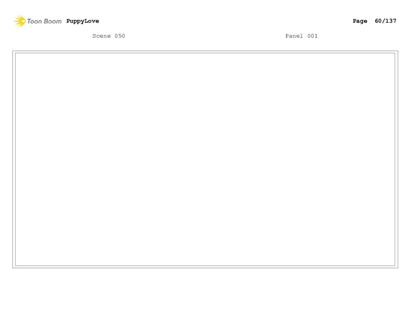This screenshot has height=318, width=411.
Task: Click the word 'Page' in header
Action: (x=360, y=21)
